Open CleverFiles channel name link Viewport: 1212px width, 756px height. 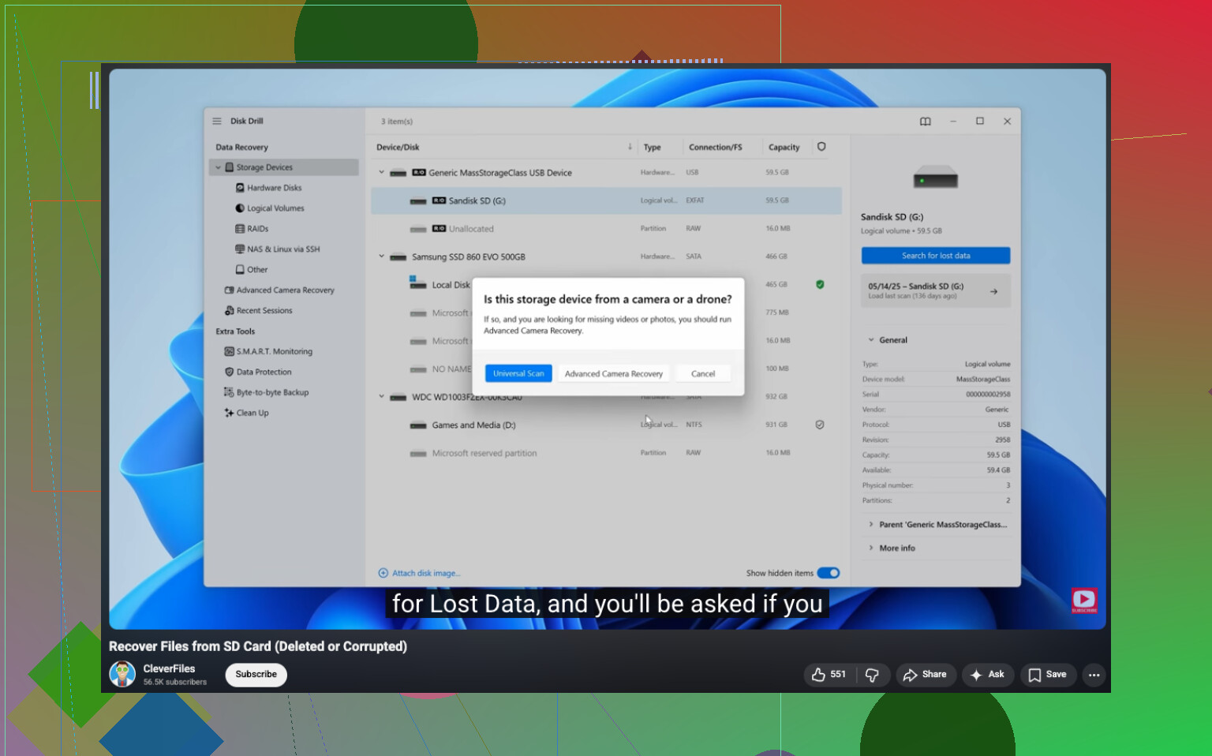click(169, 669)
